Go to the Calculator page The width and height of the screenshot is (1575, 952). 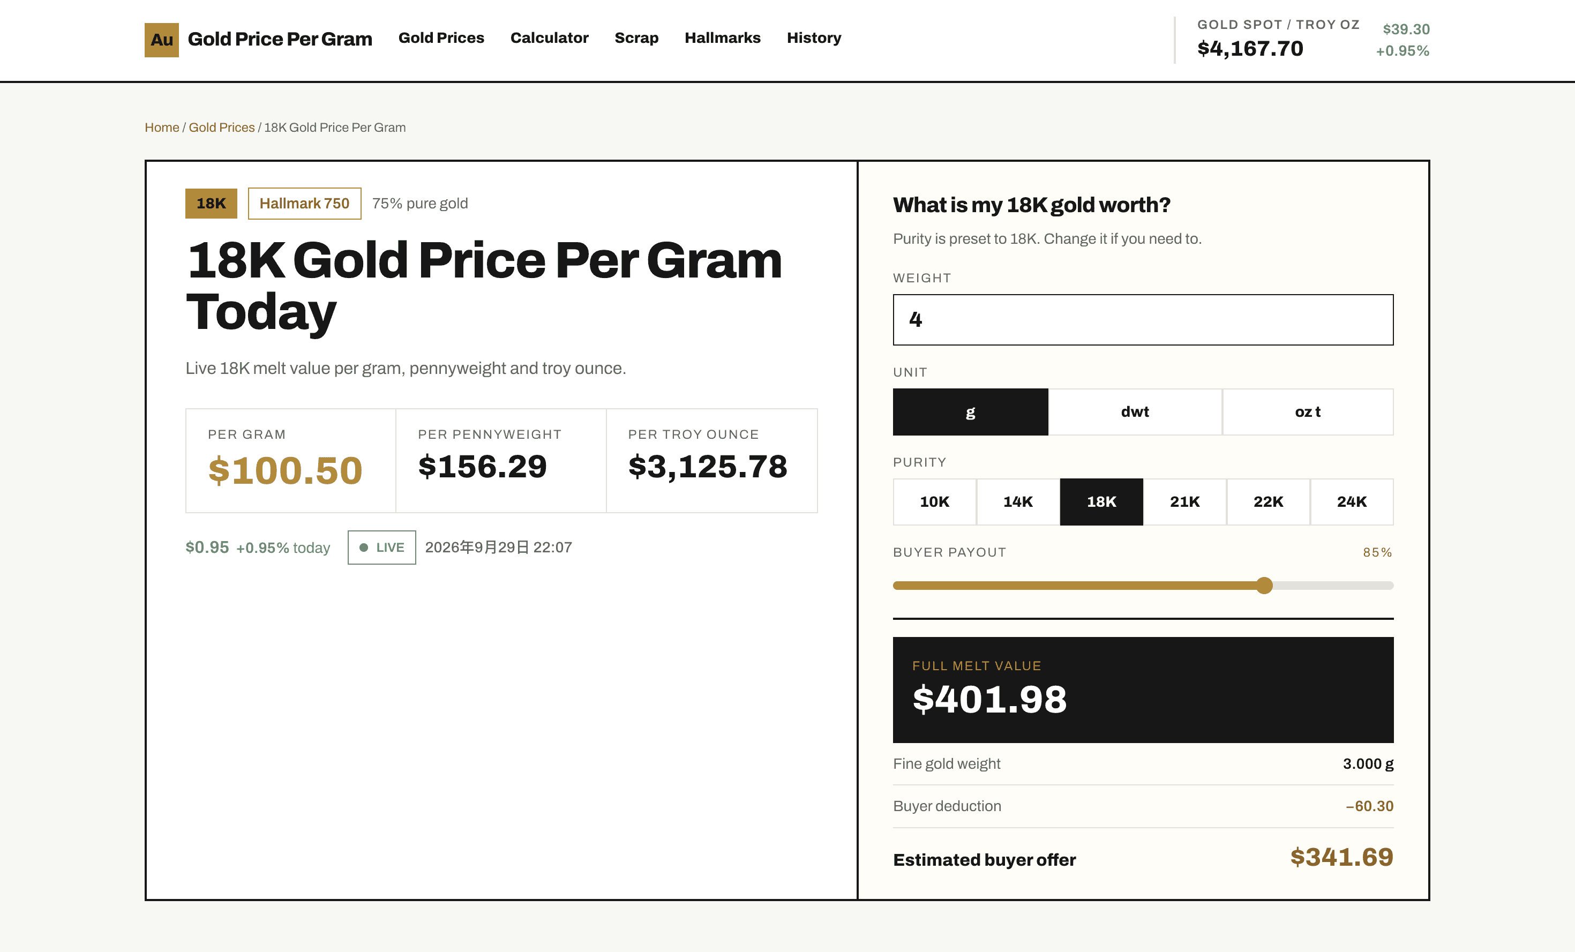[549, 38]
